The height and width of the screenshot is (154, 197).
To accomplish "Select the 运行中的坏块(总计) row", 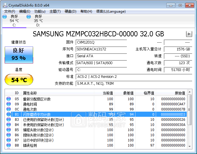I will [x=96, y=140].
